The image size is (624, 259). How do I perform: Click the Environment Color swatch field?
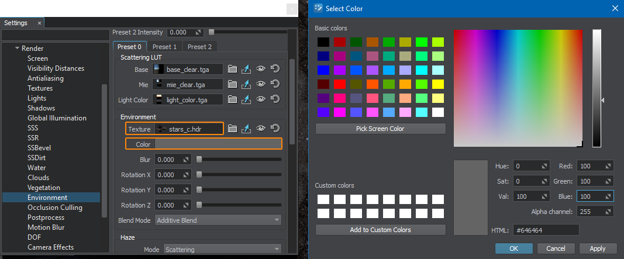click(x=218, y=144)
